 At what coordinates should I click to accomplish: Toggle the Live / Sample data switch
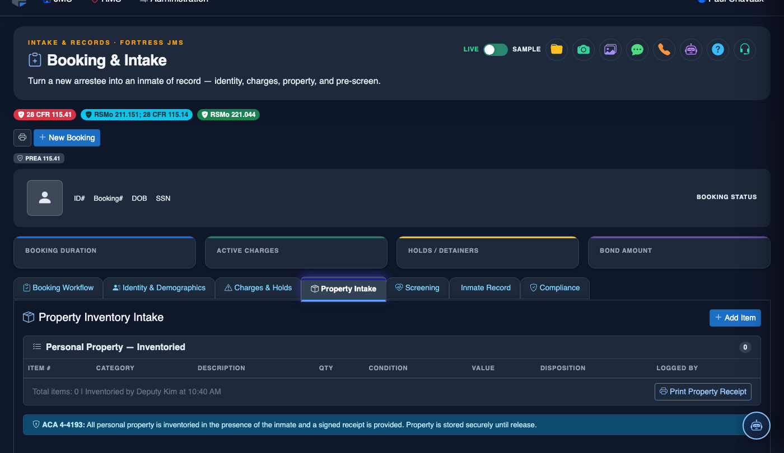[x=496, y=49]
